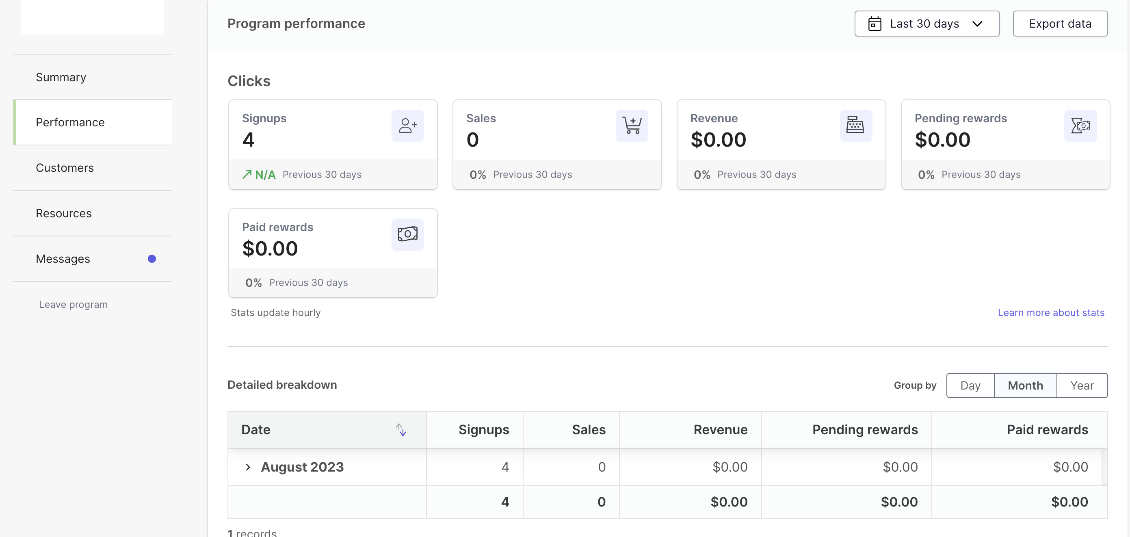Group breakdown by Day
Screen dimensions: 1130x537
[x=970, y=385]
